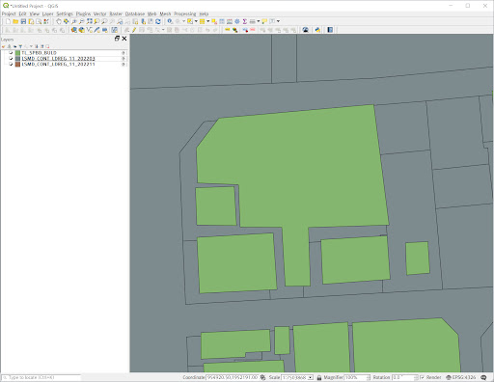
Task: Open the messages log icon in status bar
Action: tap(483, 377)
